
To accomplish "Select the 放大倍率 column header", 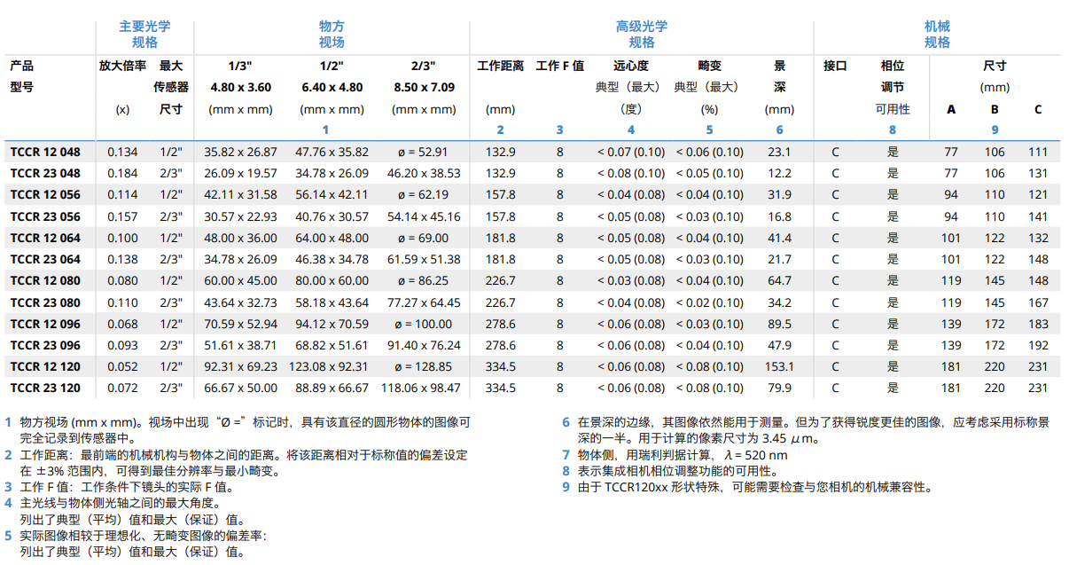I will 122,66.
